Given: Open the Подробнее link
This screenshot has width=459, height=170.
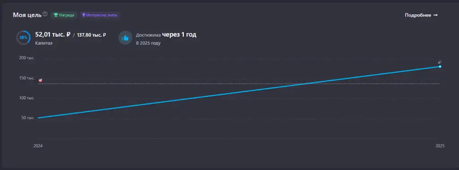Looking at the screenshot, I should pos(421,15).
